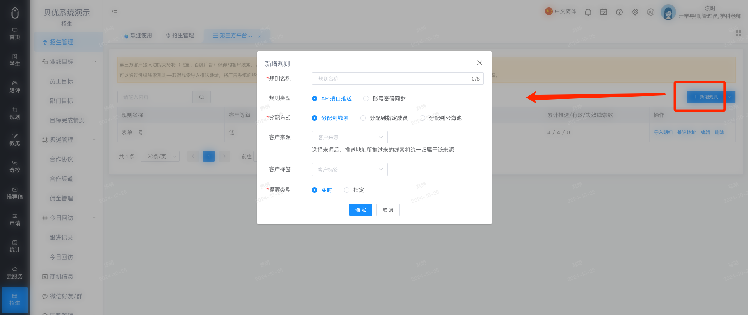Switch to the 欢迎使用 tab
Screen dimensions: 748x315
[x=138, y=36]
